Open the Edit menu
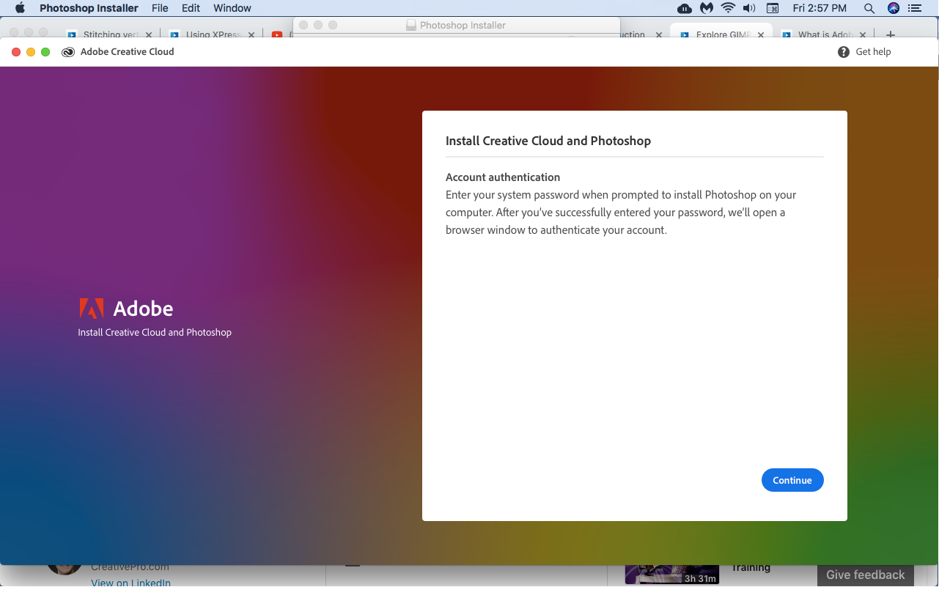 pos(191,8)
